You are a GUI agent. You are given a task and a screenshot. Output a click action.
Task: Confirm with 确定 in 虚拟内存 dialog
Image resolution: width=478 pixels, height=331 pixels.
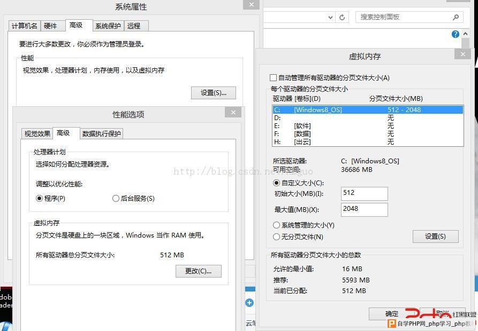(392, 314)
